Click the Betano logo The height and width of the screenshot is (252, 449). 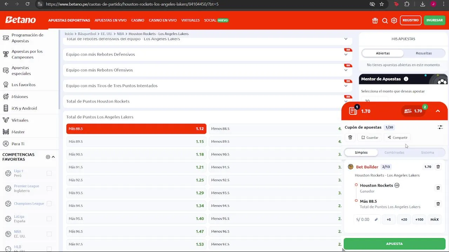tap(20, 20)
